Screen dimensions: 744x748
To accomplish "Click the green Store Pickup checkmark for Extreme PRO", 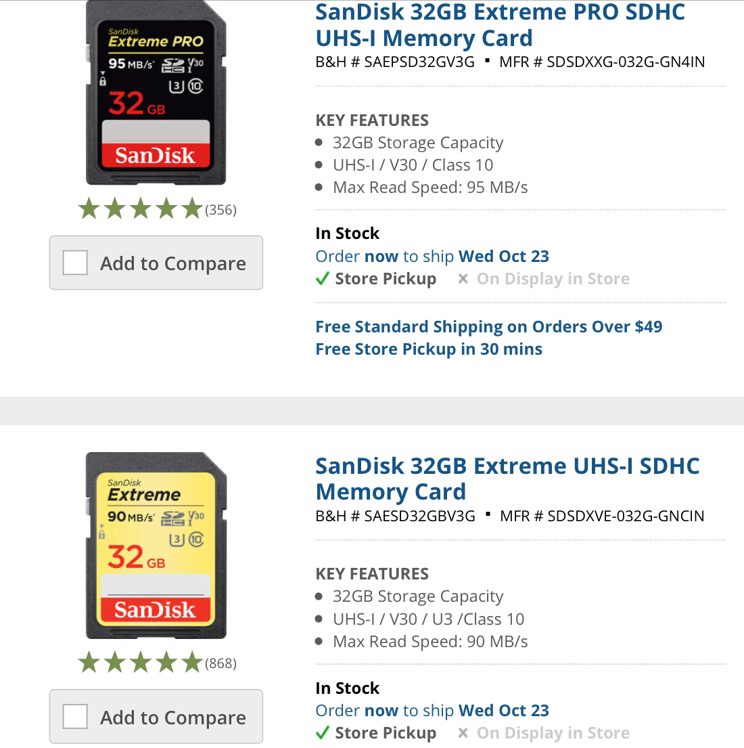I will [x=323, y=278].
